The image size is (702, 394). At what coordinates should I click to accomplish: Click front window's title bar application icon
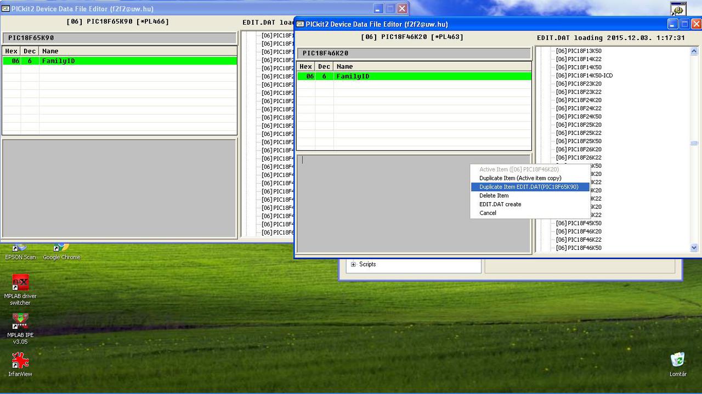301,24
